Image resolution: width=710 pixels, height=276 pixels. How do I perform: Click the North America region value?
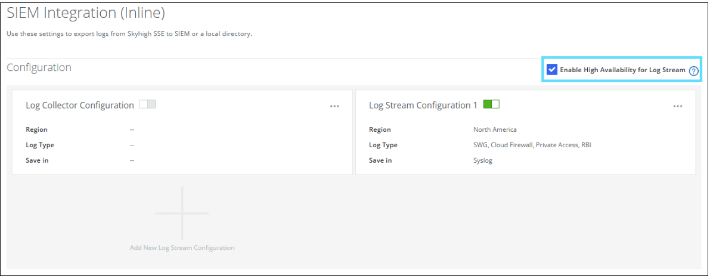[495, 129]
